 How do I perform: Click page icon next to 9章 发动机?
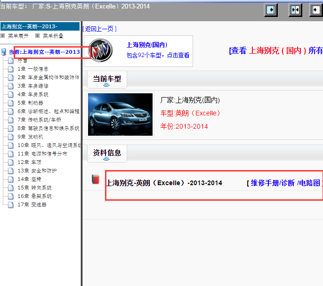[11, 137]
